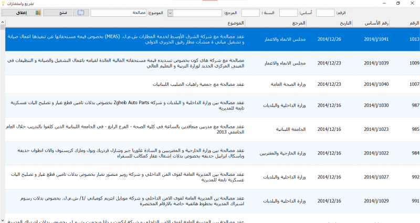420x223 pixels.
Task: Click subject mentioning ايزابيل حديفه
Action: [131, 153]
